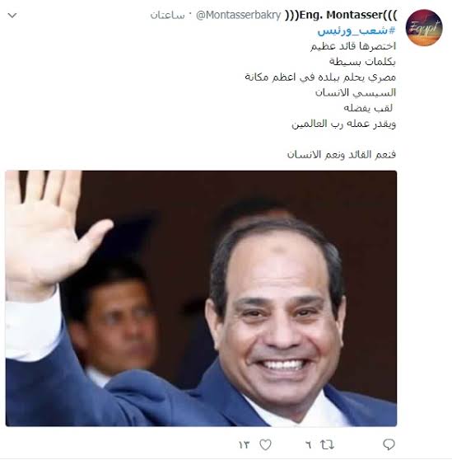Click the line مصري يحلم ببلده في اعظم مكانة
Screen dimensions: 452x460
tap(320, 77)
